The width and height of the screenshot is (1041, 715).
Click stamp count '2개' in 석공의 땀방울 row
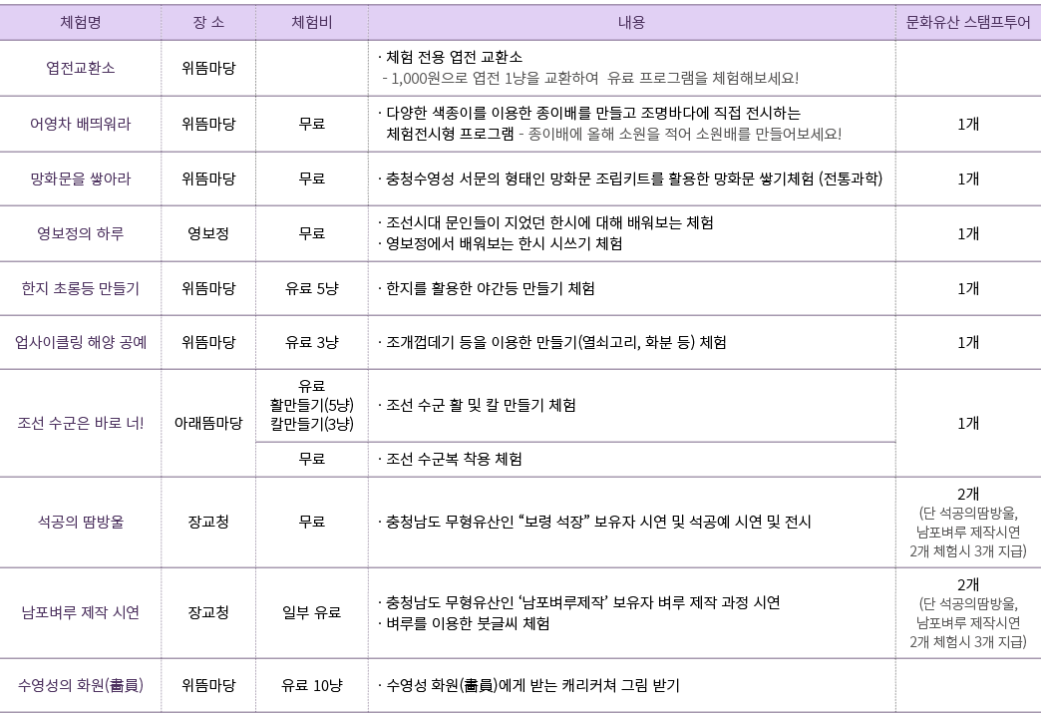(x=968, y=494)
